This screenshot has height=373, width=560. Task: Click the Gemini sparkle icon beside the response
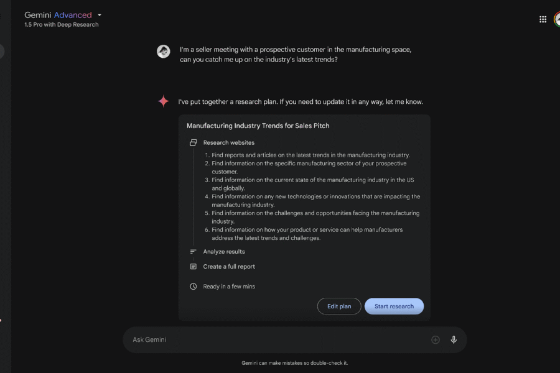pyautogui.click(x=163, y=100)
